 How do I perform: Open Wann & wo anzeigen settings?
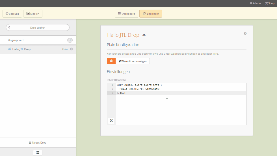(x=133, y=61)
